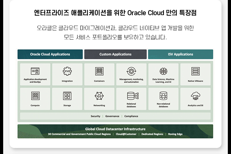
Task: Click the Data Science, Machine Learning, and AI label
Action: (x=163, y=80)
